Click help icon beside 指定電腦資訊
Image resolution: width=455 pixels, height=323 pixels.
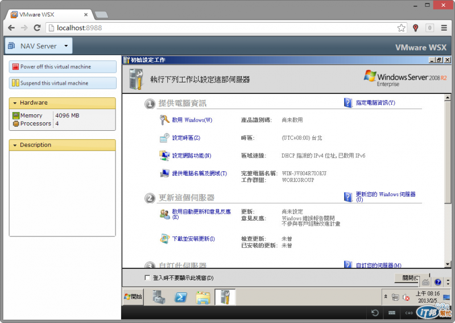348,102
